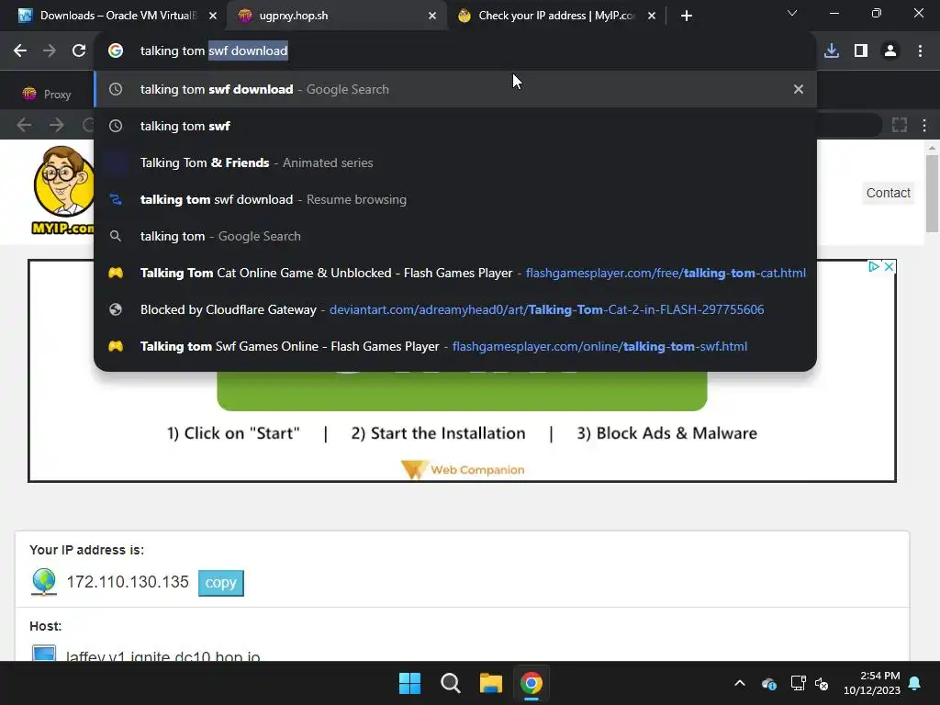
Task: Select 'Talking Tom & Friends' Animated series suggestion
Action: coord(455,163)
